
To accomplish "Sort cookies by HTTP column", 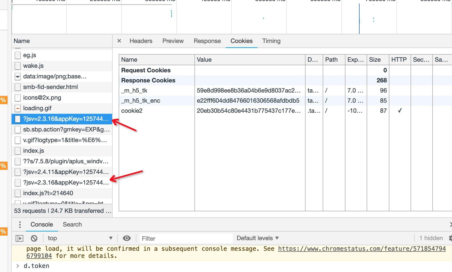I will [x=400, y=60].
